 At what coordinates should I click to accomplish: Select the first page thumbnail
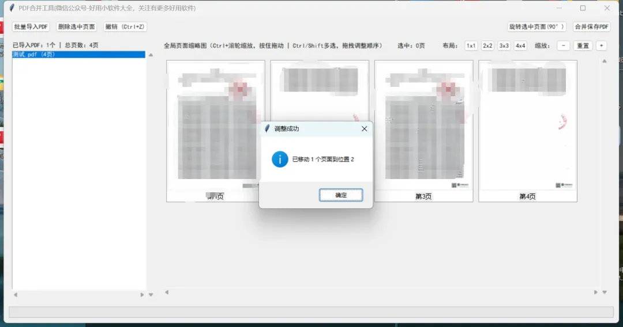point(215,131)
